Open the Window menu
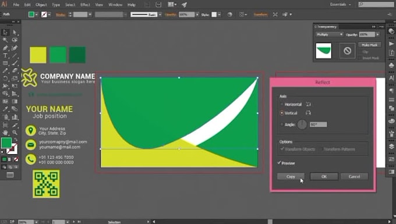Viewport: 396px width, 224px height. point(115,5)
